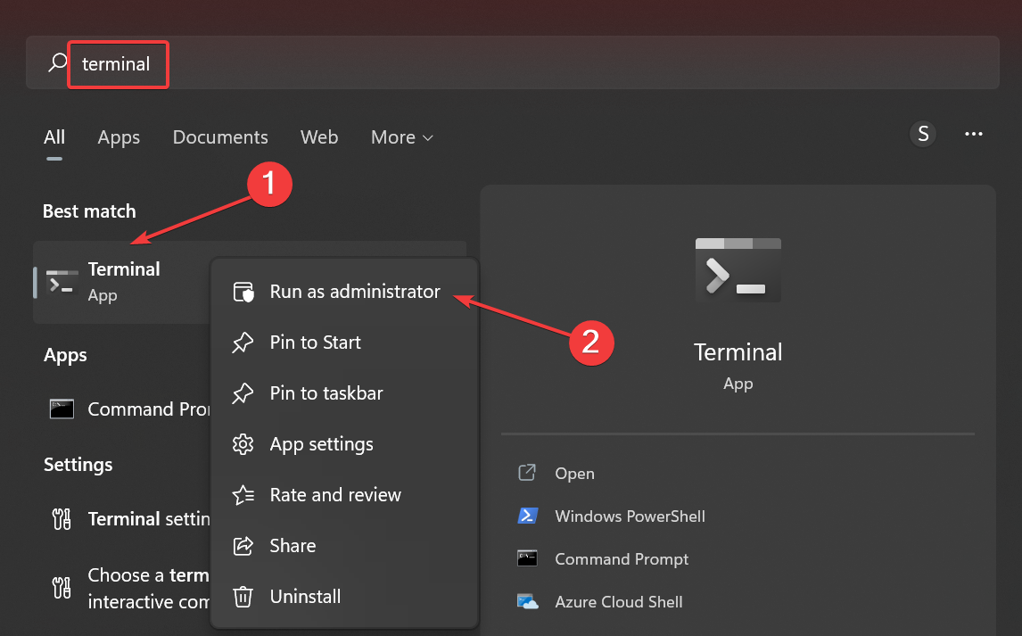Image resolution: width=1022 pixels, height=636 pixels.
Task: Click the search magnifier icon
Action: (x=57, y=63)
